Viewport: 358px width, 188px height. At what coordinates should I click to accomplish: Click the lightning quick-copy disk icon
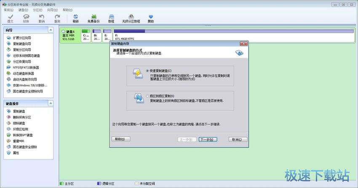click(138, 74)
